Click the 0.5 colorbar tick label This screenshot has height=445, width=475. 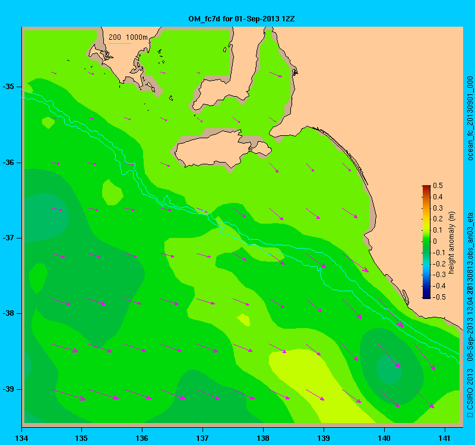point(438,186)
